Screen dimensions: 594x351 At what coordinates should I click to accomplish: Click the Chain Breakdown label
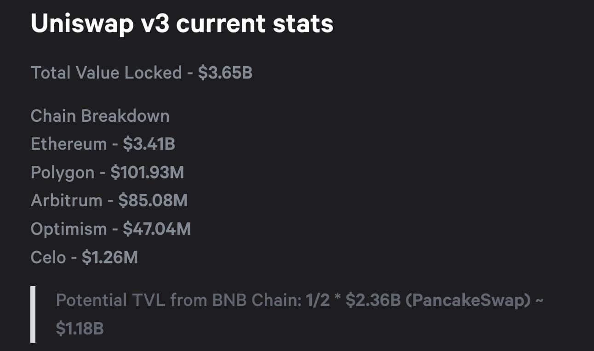point(100,116)
